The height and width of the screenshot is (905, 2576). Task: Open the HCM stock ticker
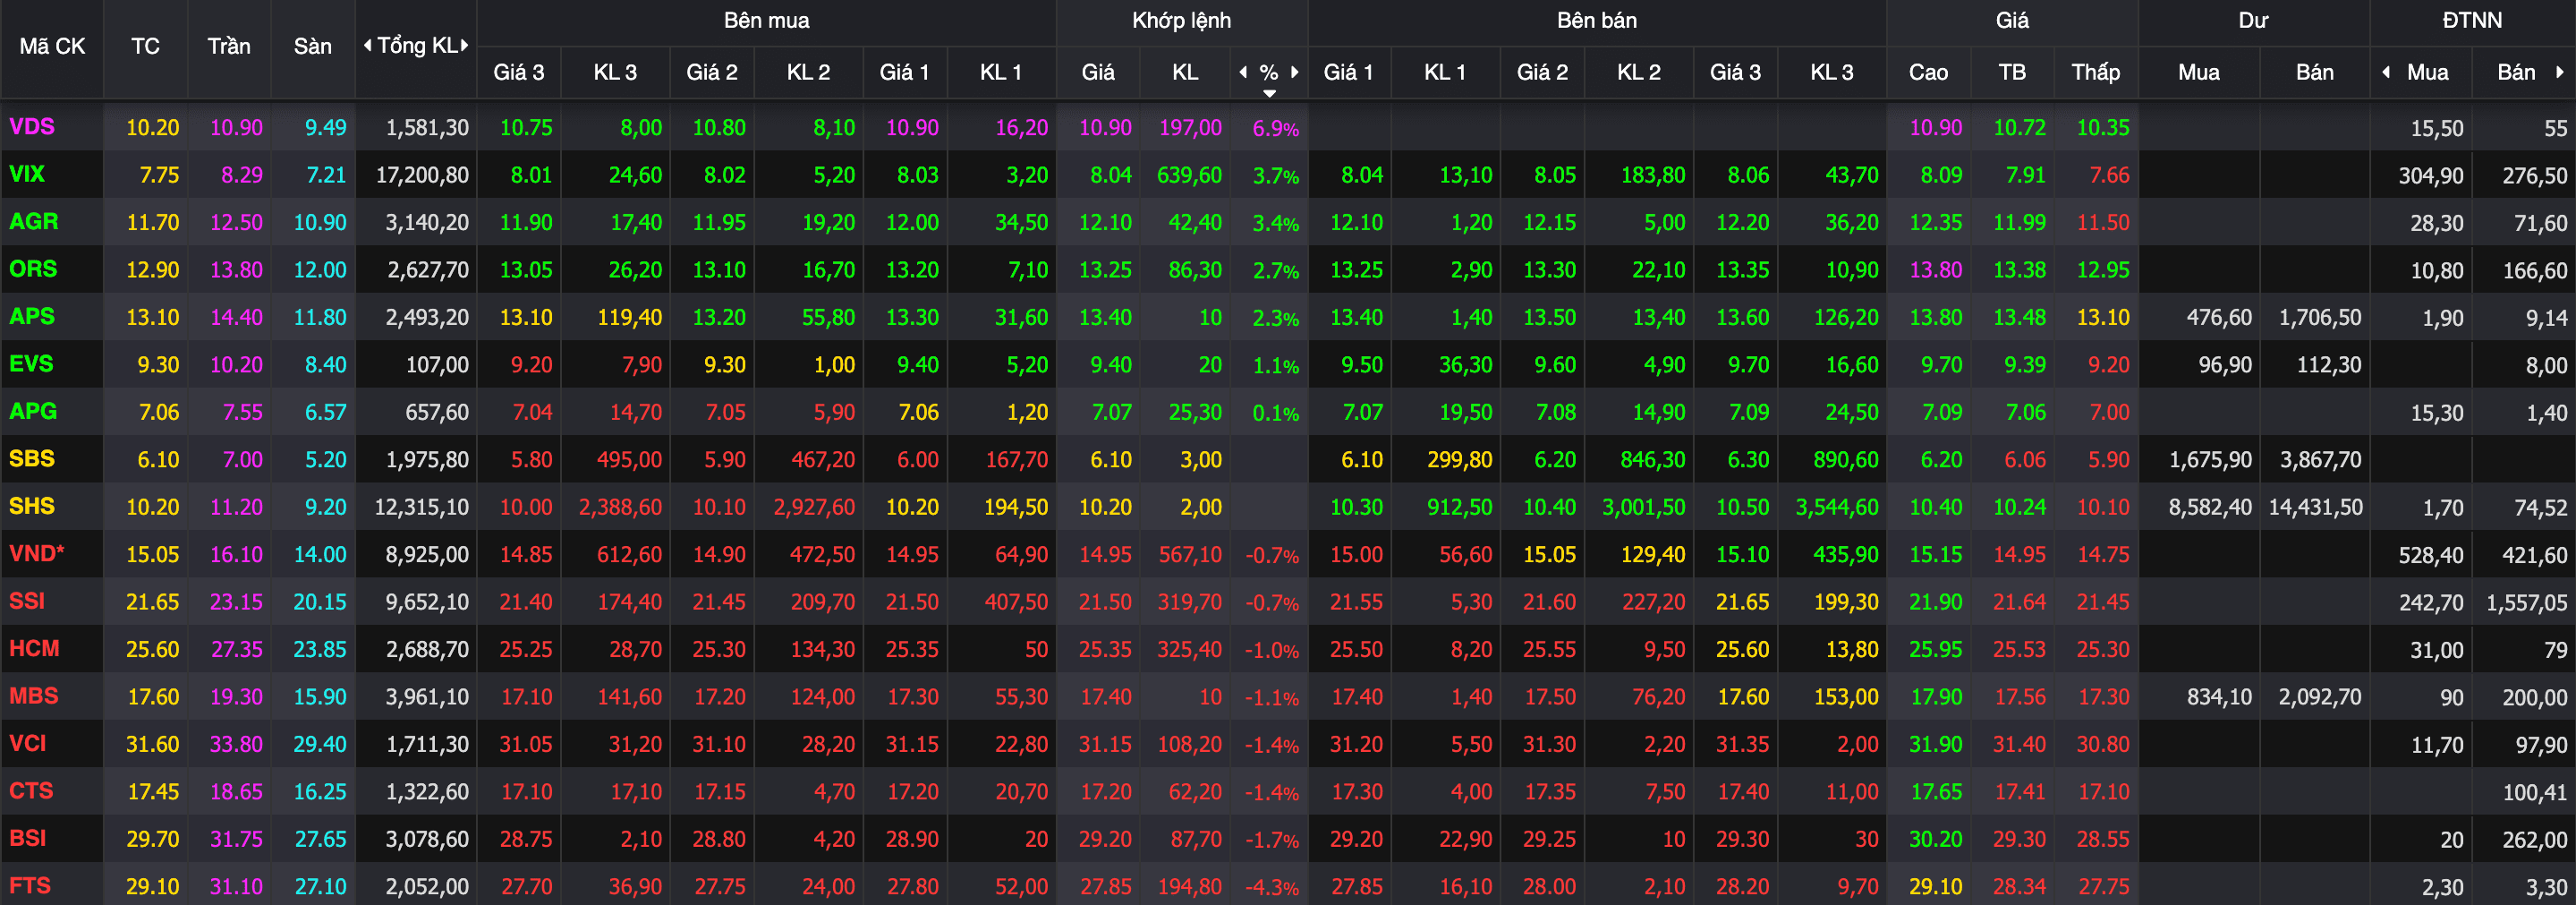point(34,649)
